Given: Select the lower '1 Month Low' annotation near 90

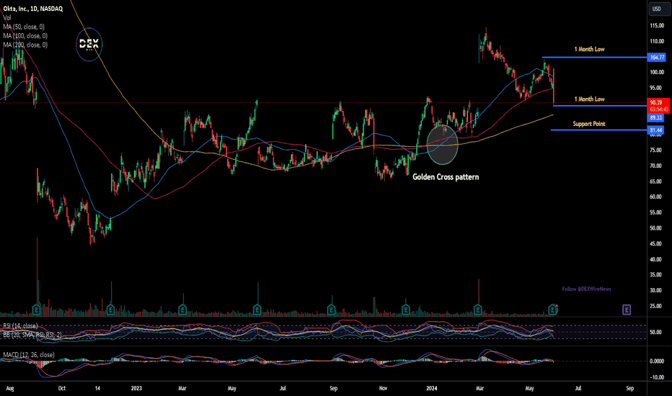Looking at the screenshot, I should pos(589,99).
